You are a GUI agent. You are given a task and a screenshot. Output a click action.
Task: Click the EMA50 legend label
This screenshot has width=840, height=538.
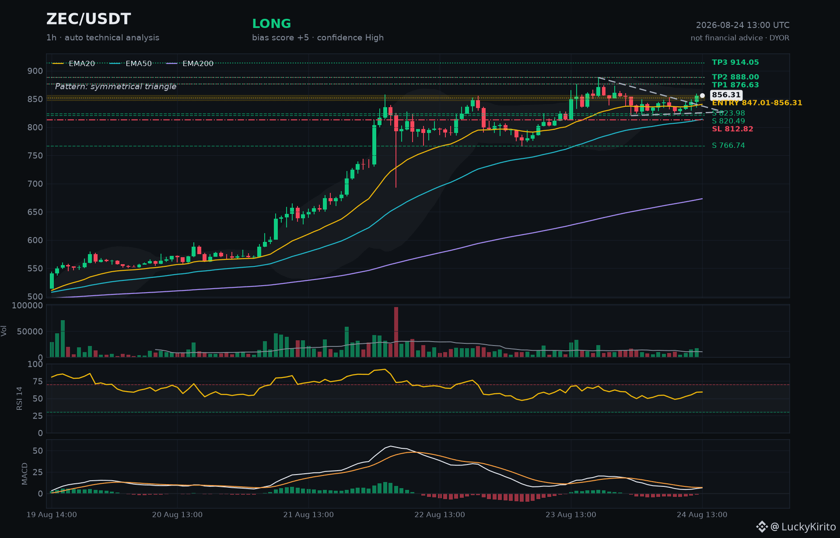(x=139, y=63)
